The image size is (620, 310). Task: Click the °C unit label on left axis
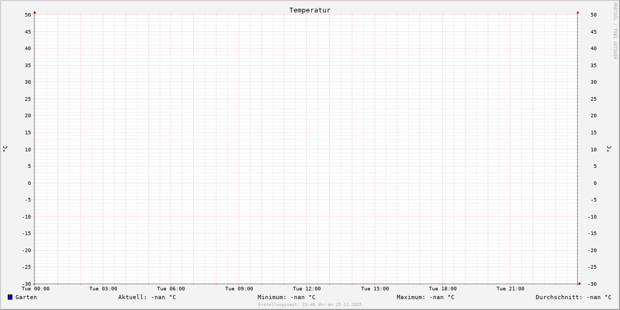click(x=5, y=149)
